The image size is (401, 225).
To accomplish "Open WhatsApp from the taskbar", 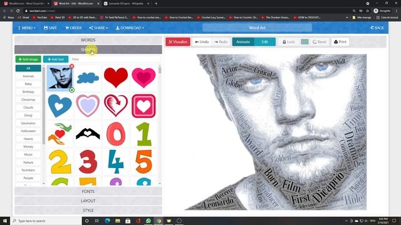I will click(x=148, y=221).
